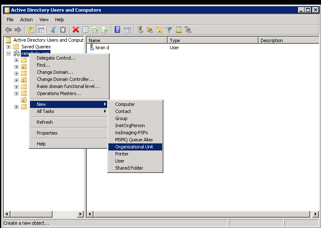Screen dimensions: 321x228
Task: Click the Copy clipboard toolbar icon
Action: point(63,30)
